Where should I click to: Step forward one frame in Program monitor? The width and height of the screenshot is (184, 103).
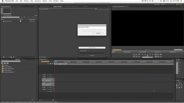click(150, 54)
